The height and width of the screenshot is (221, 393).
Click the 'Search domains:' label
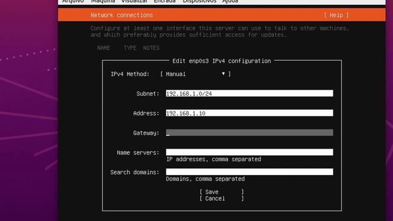pos(134,173)
